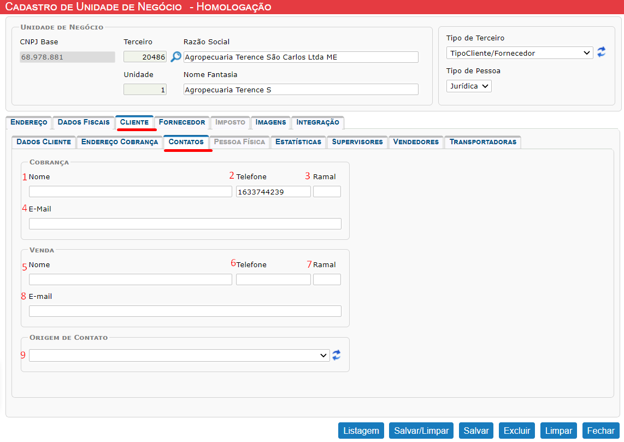Expand the Origem de Contato dropdown
The image size is (624, 442).
(x=179, y=355)
